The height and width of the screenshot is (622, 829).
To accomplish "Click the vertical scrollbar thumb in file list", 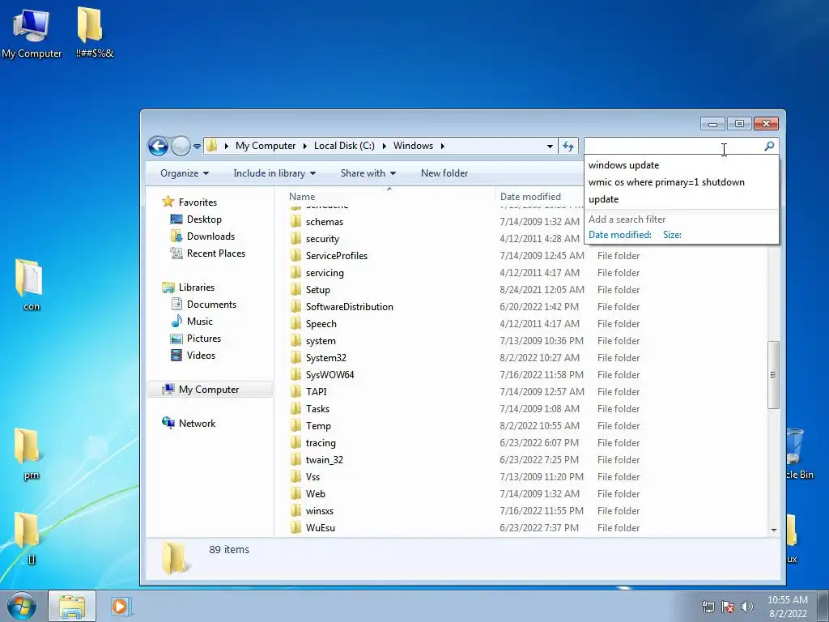I will coord(773,374).
